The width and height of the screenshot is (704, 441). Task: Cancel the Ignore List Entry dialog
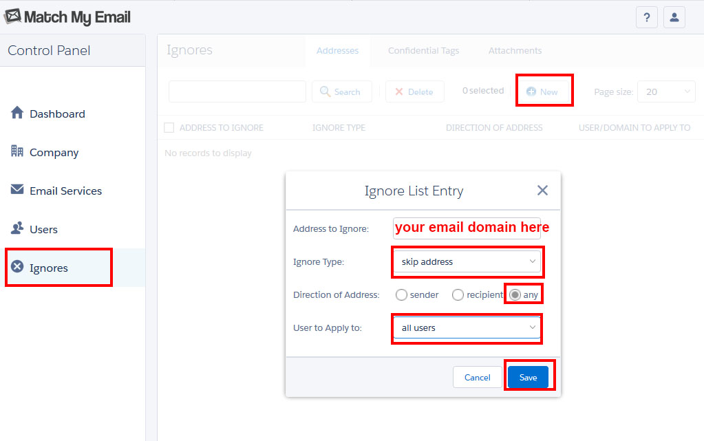[477, 377]
